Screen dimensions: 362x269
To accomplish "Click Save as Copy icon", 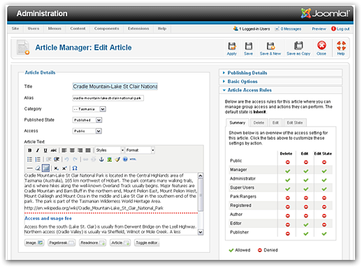I will click(x=298, y=48).
